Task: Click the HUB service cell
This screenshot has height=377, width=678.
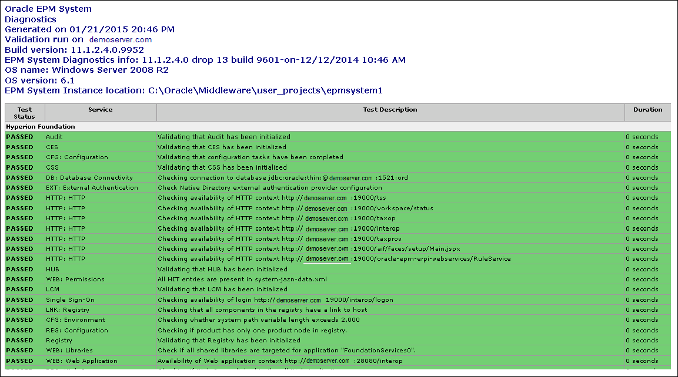Action: tap(101, 269)
